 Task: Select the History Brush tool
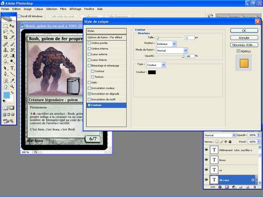pos(12,50)
